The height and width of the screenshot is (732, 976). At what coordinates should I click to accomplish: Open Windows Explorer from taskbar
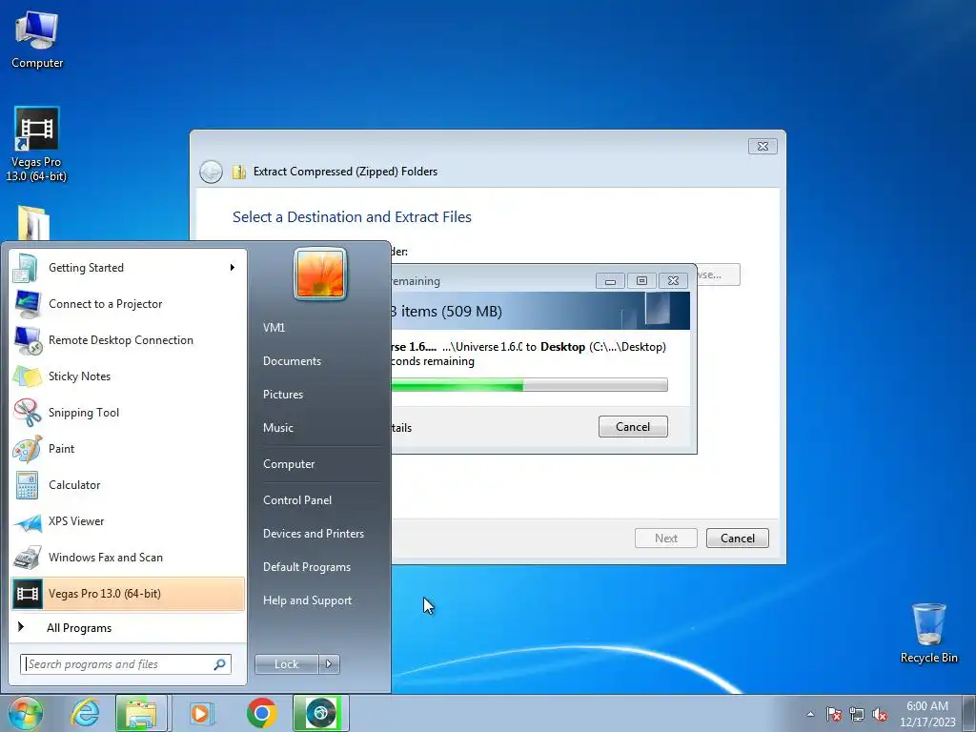pyautogui.click(x=141, y=713)
